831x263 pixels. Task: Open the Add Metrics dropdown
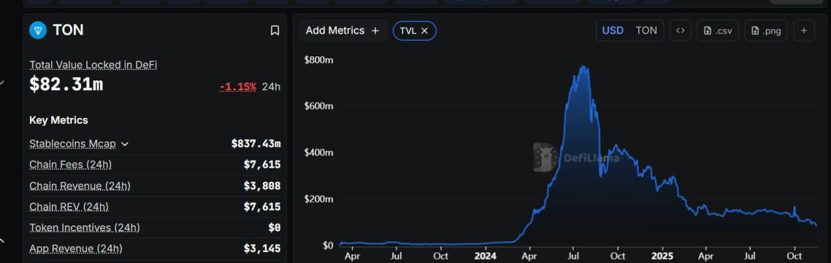(x=343, y=30)
